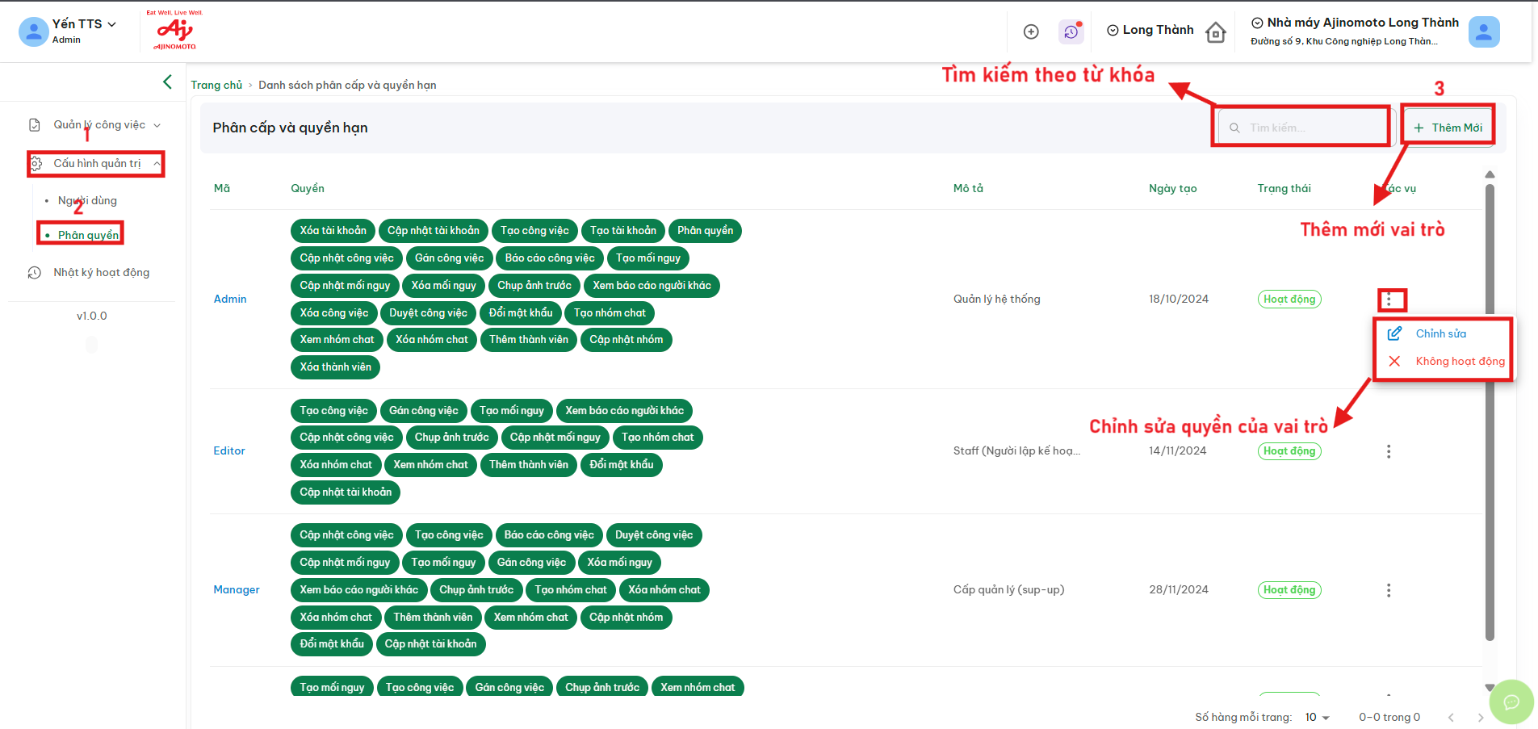The image size is (1538, 729).
Task: Click the version label v1.0.0
Action: pyautogui.click(x=91, y=316)
